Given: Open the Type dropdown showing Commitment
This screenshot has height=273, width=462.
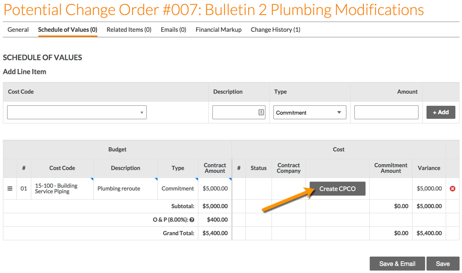Looking at the screenshot, I should [x=309, y=112].
